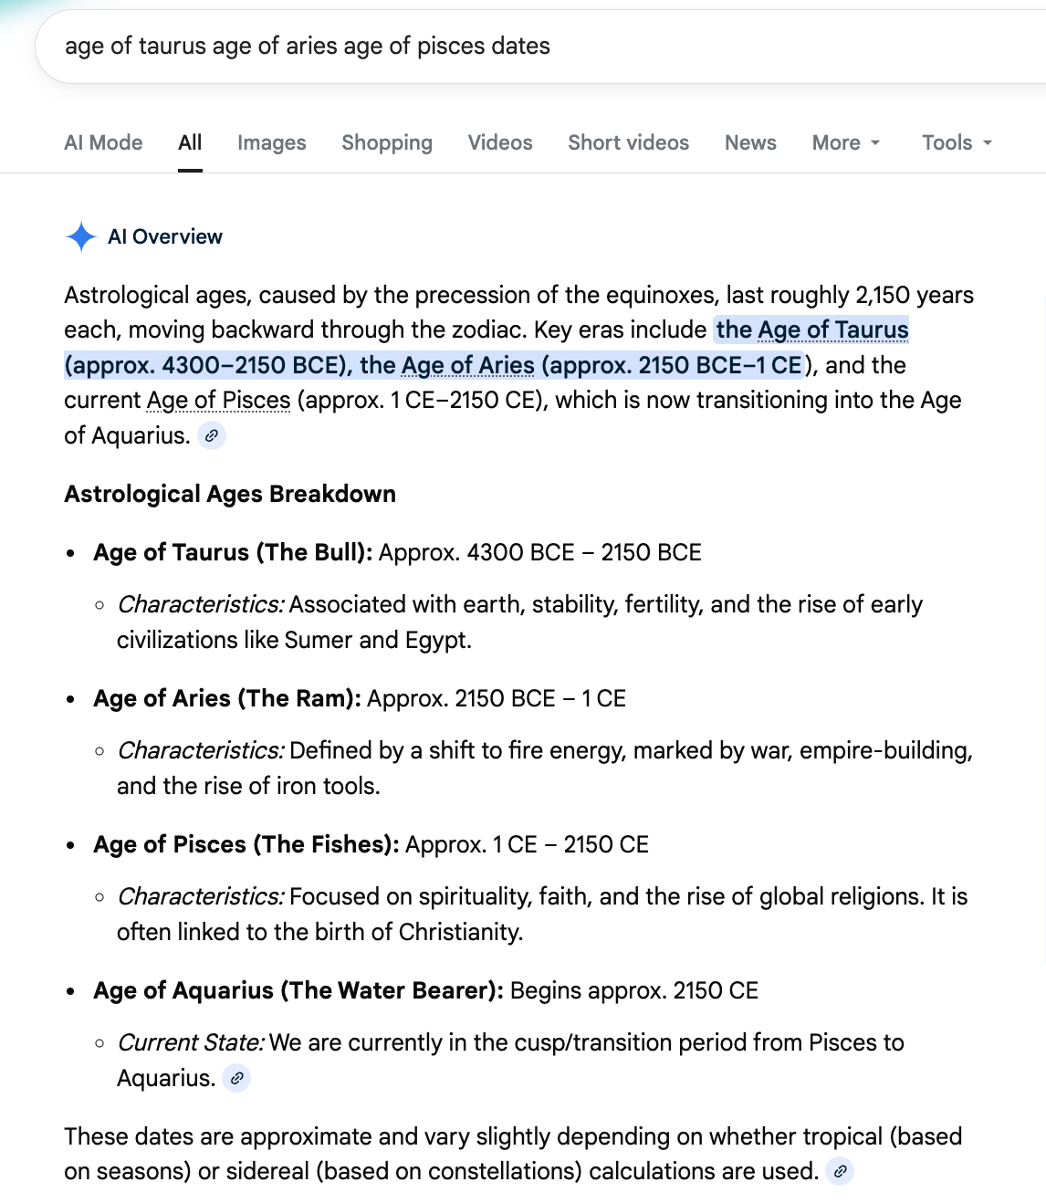Click the Age of Aquarius (The Water Bearer) text
1046x1203 pixels.
298,990
